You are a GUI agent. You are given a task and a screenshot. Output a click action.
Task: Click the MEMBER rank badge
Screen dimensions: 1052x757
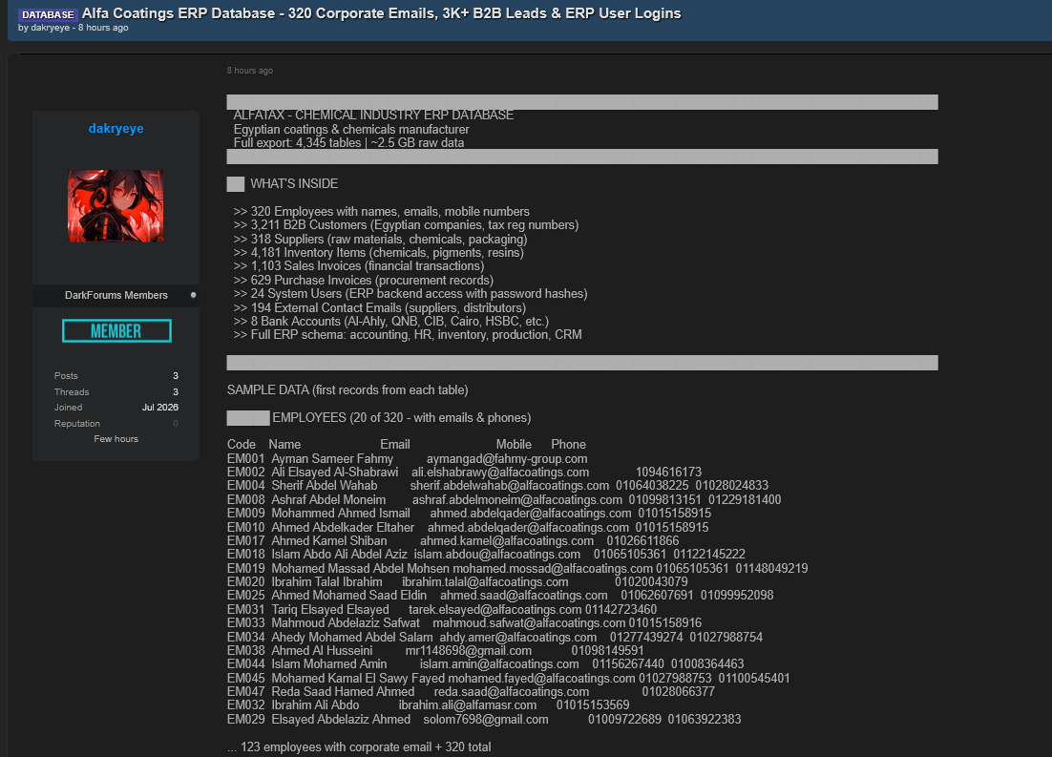116,331
